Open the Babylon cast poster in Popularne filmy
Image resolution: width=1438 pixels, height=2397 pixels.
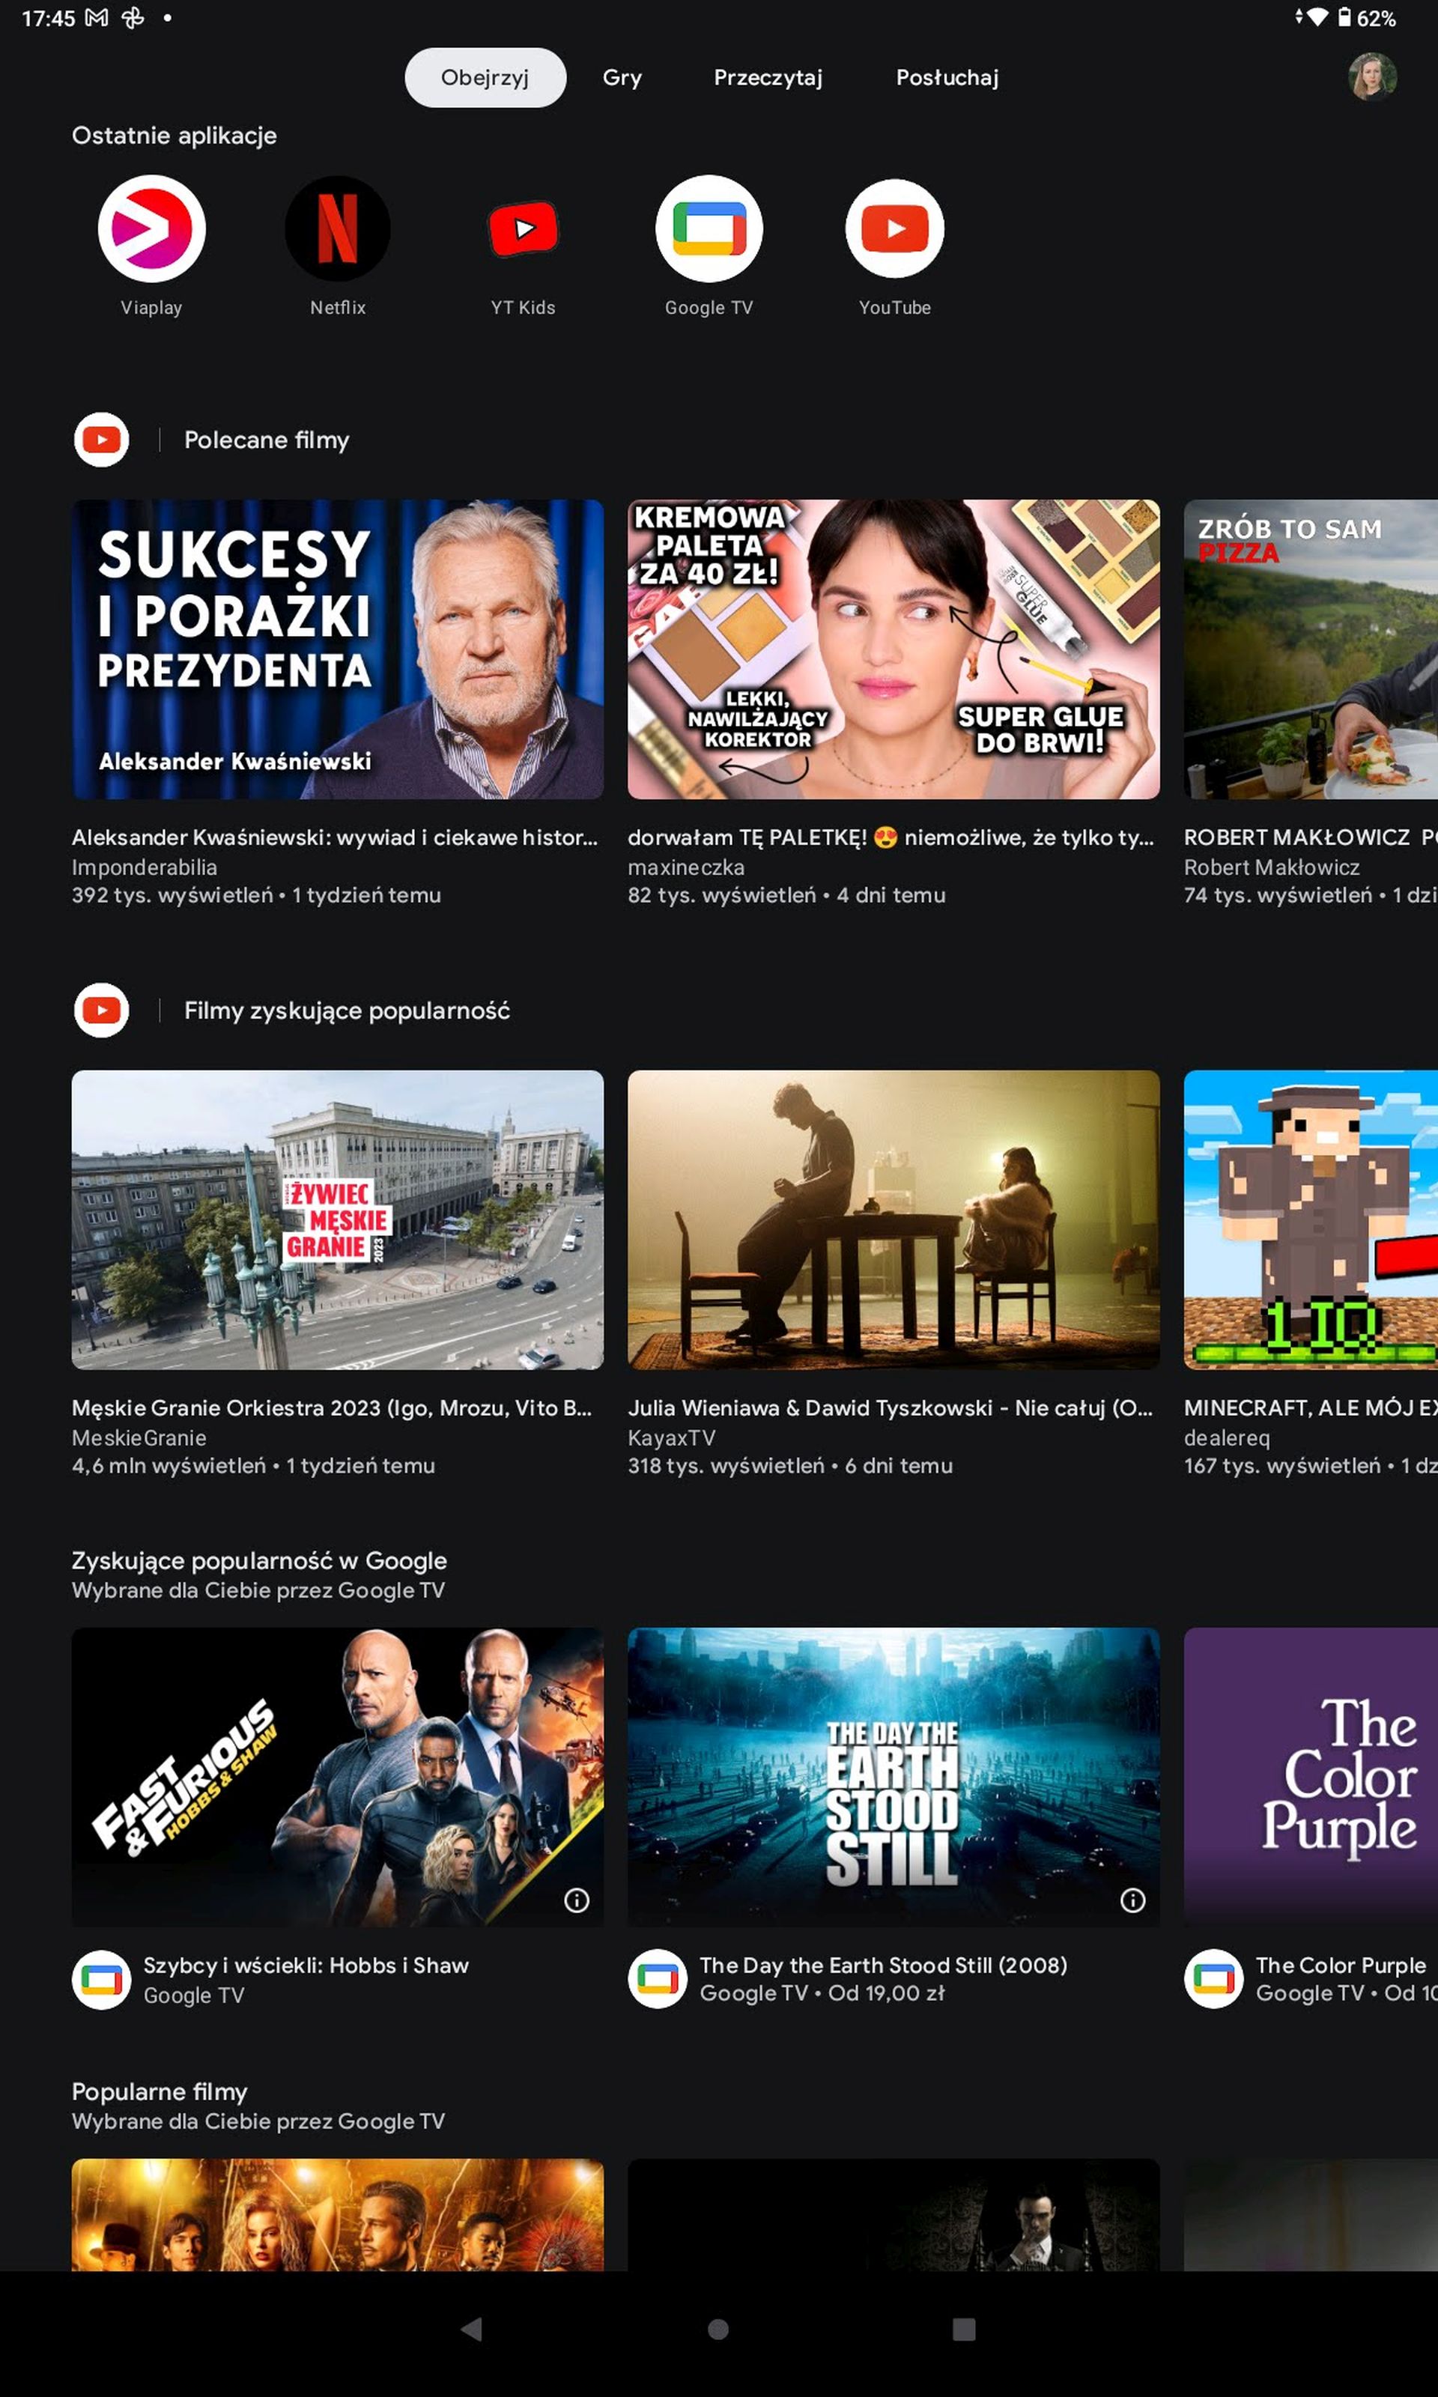point(337,2215)
